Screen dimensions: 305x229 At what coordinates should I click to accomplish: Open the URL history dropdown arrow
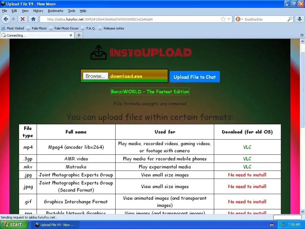229,19
